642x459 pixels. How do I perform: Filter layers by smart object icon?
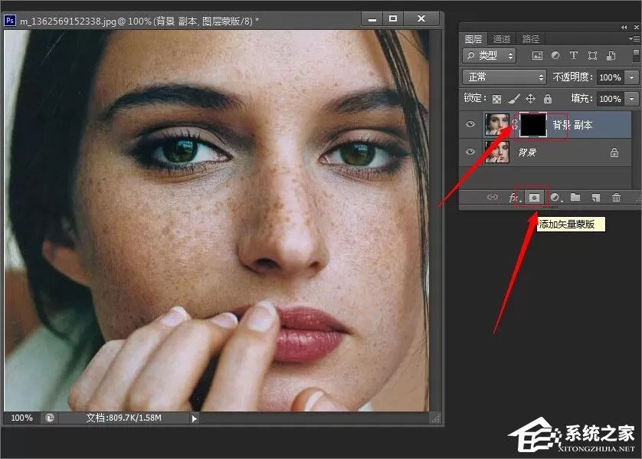coord(611,56)
